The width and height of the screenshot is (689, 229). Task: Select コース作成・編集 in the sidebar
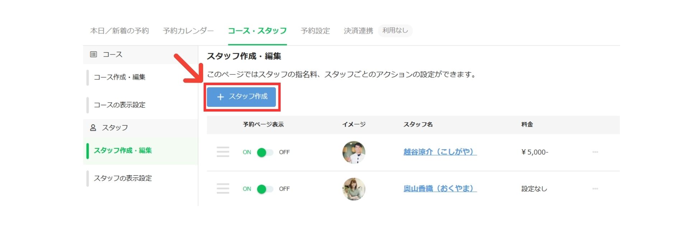point(119,77)
